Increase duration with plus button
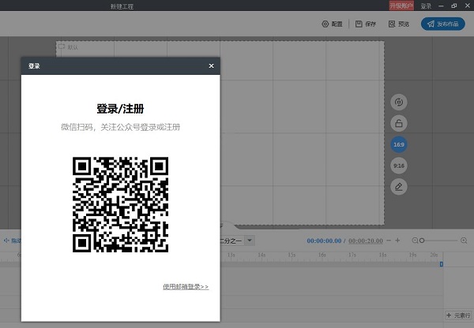474x328 pixels. (x=397, y=240)
